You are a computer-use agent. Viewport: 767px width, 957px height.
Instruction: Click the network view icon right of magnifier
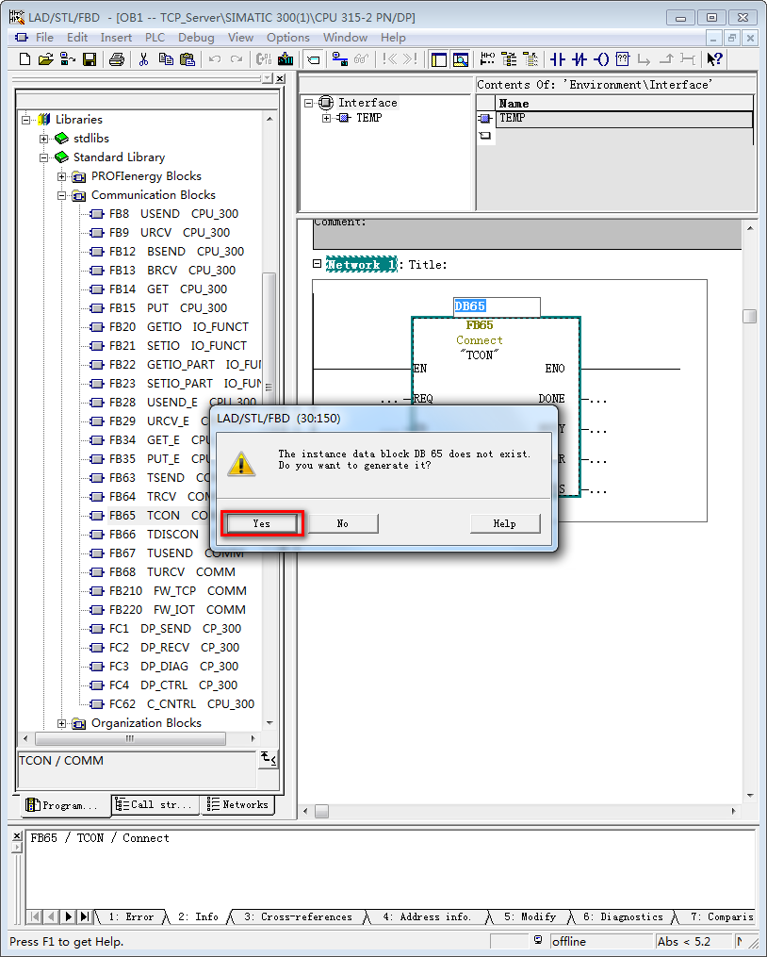[487, 59]
